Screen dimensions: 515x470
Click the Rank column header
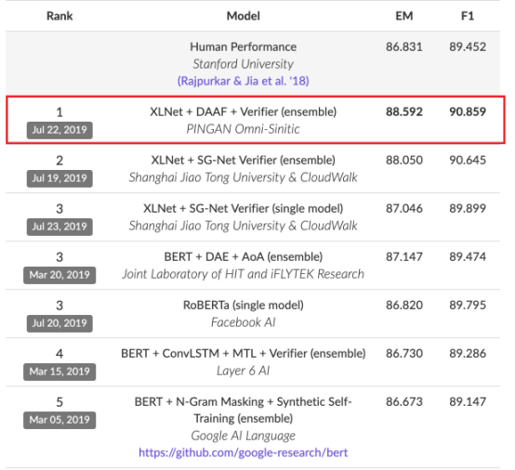pos(59,16)
